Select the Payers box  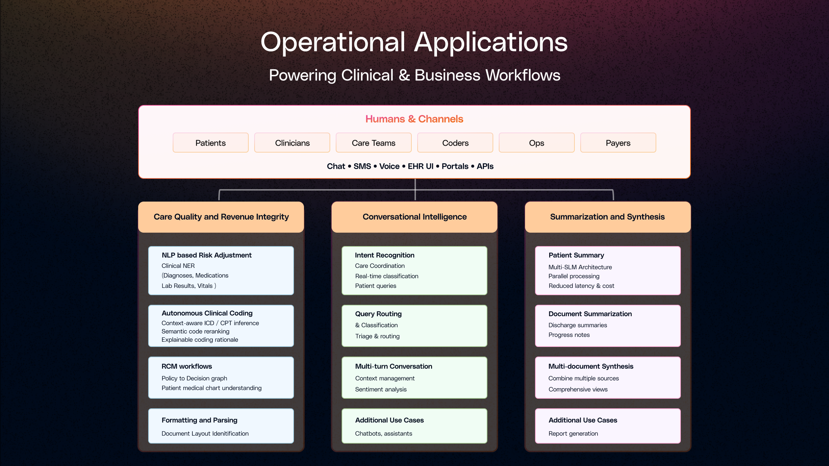[618, 143]
